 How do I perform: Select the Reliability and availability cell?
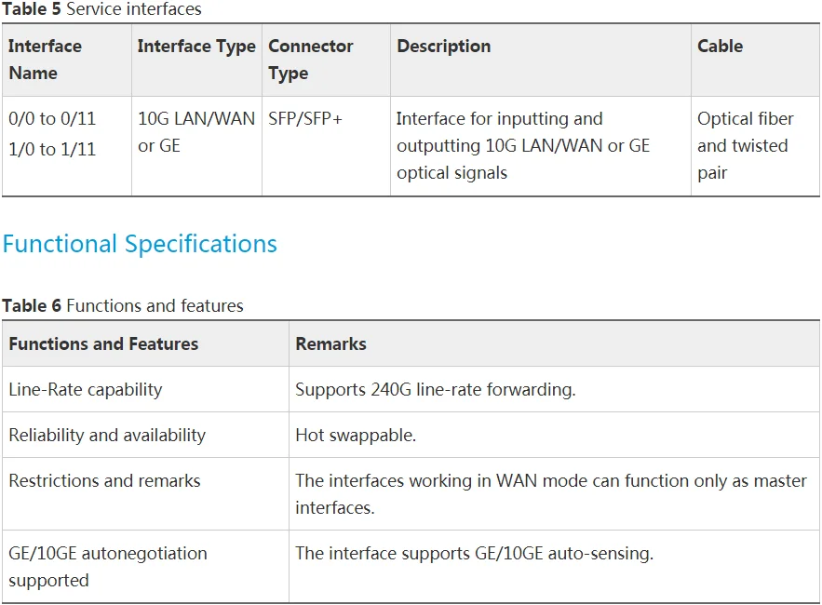146,436
